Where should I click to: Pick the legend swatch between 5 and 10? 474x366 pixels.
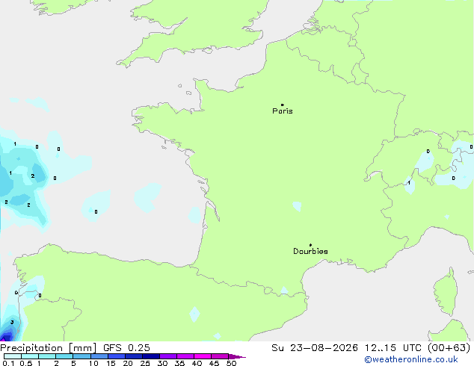[x=82, y=356]
